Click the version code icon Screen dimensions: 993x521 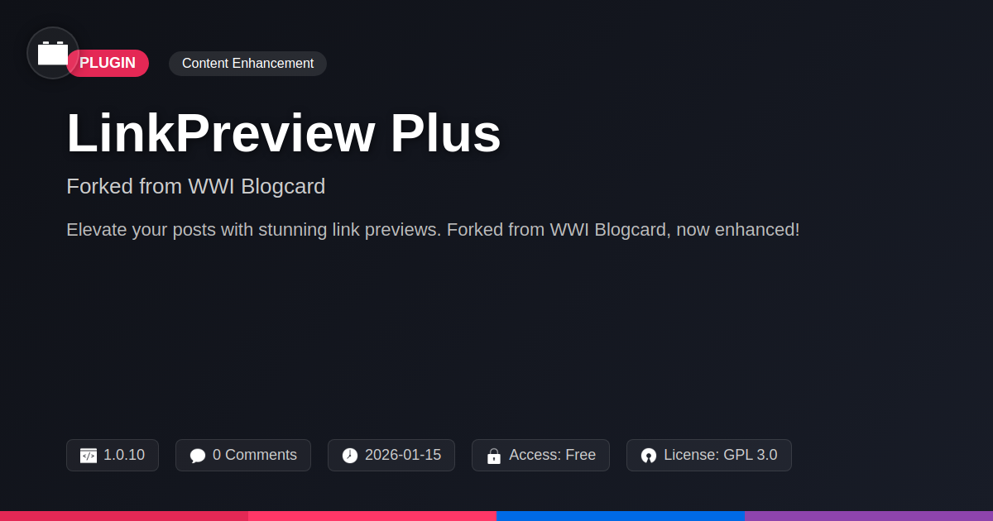(x=89, y=456)
